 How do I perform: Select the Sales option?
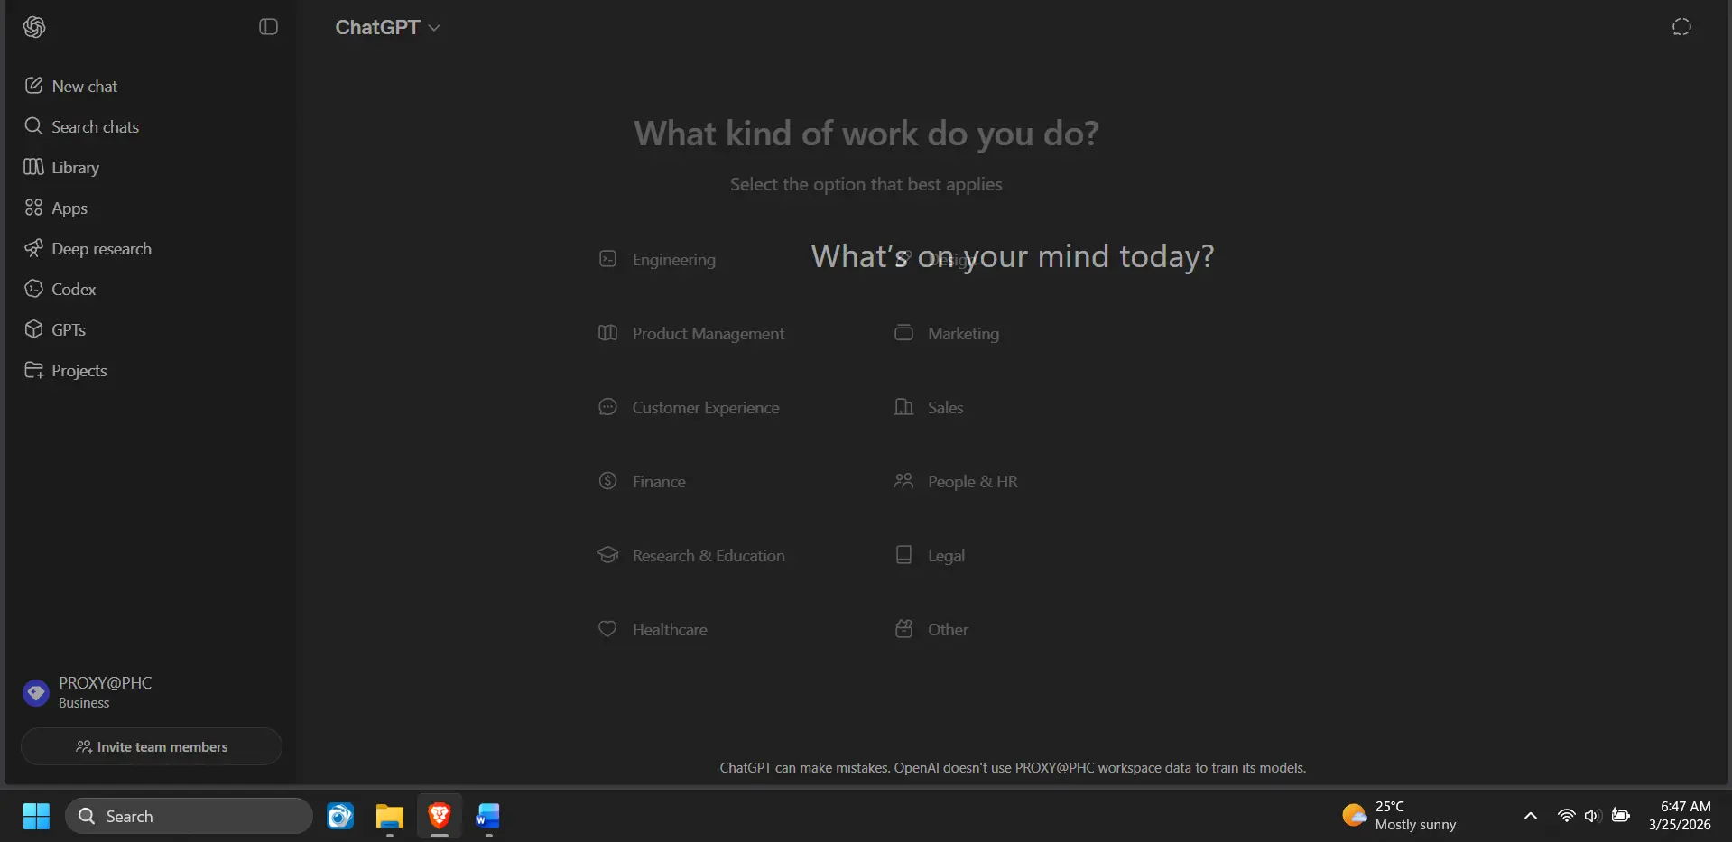(x=929, y=408)
